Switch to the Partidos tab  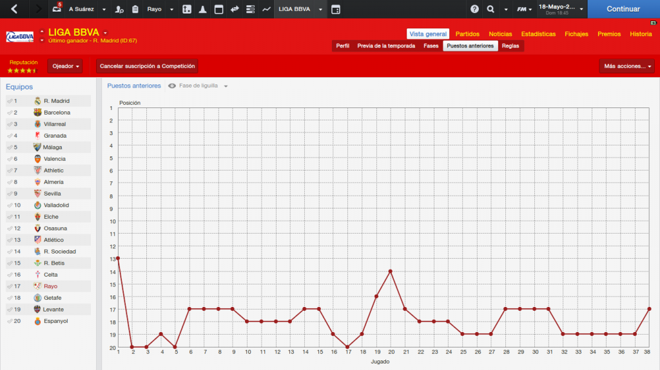(x=467, y=34)
